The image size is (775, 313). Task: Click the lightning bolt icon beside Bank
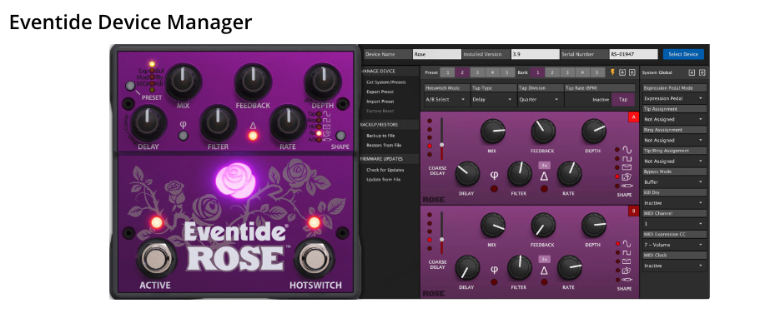tap(612, 72)
